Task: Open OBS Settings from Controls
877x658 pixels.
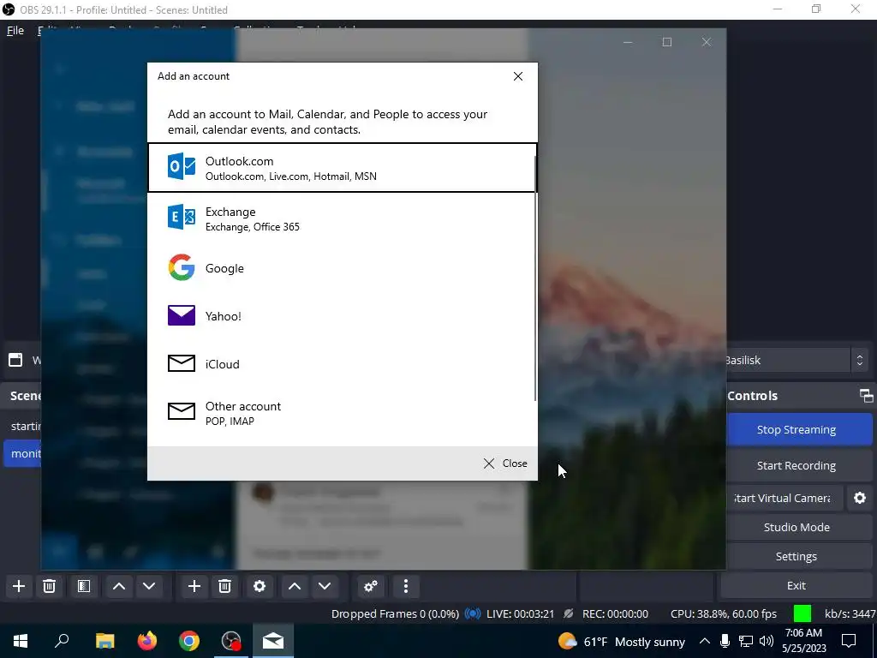Action: point(799,556)
